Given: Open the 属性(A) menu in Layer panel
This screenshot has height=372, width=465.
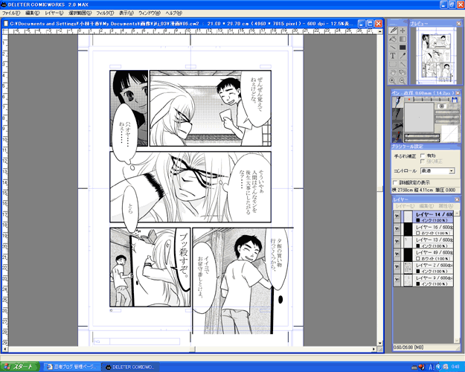Looking at the screenshot, I should tap(446, 206).
